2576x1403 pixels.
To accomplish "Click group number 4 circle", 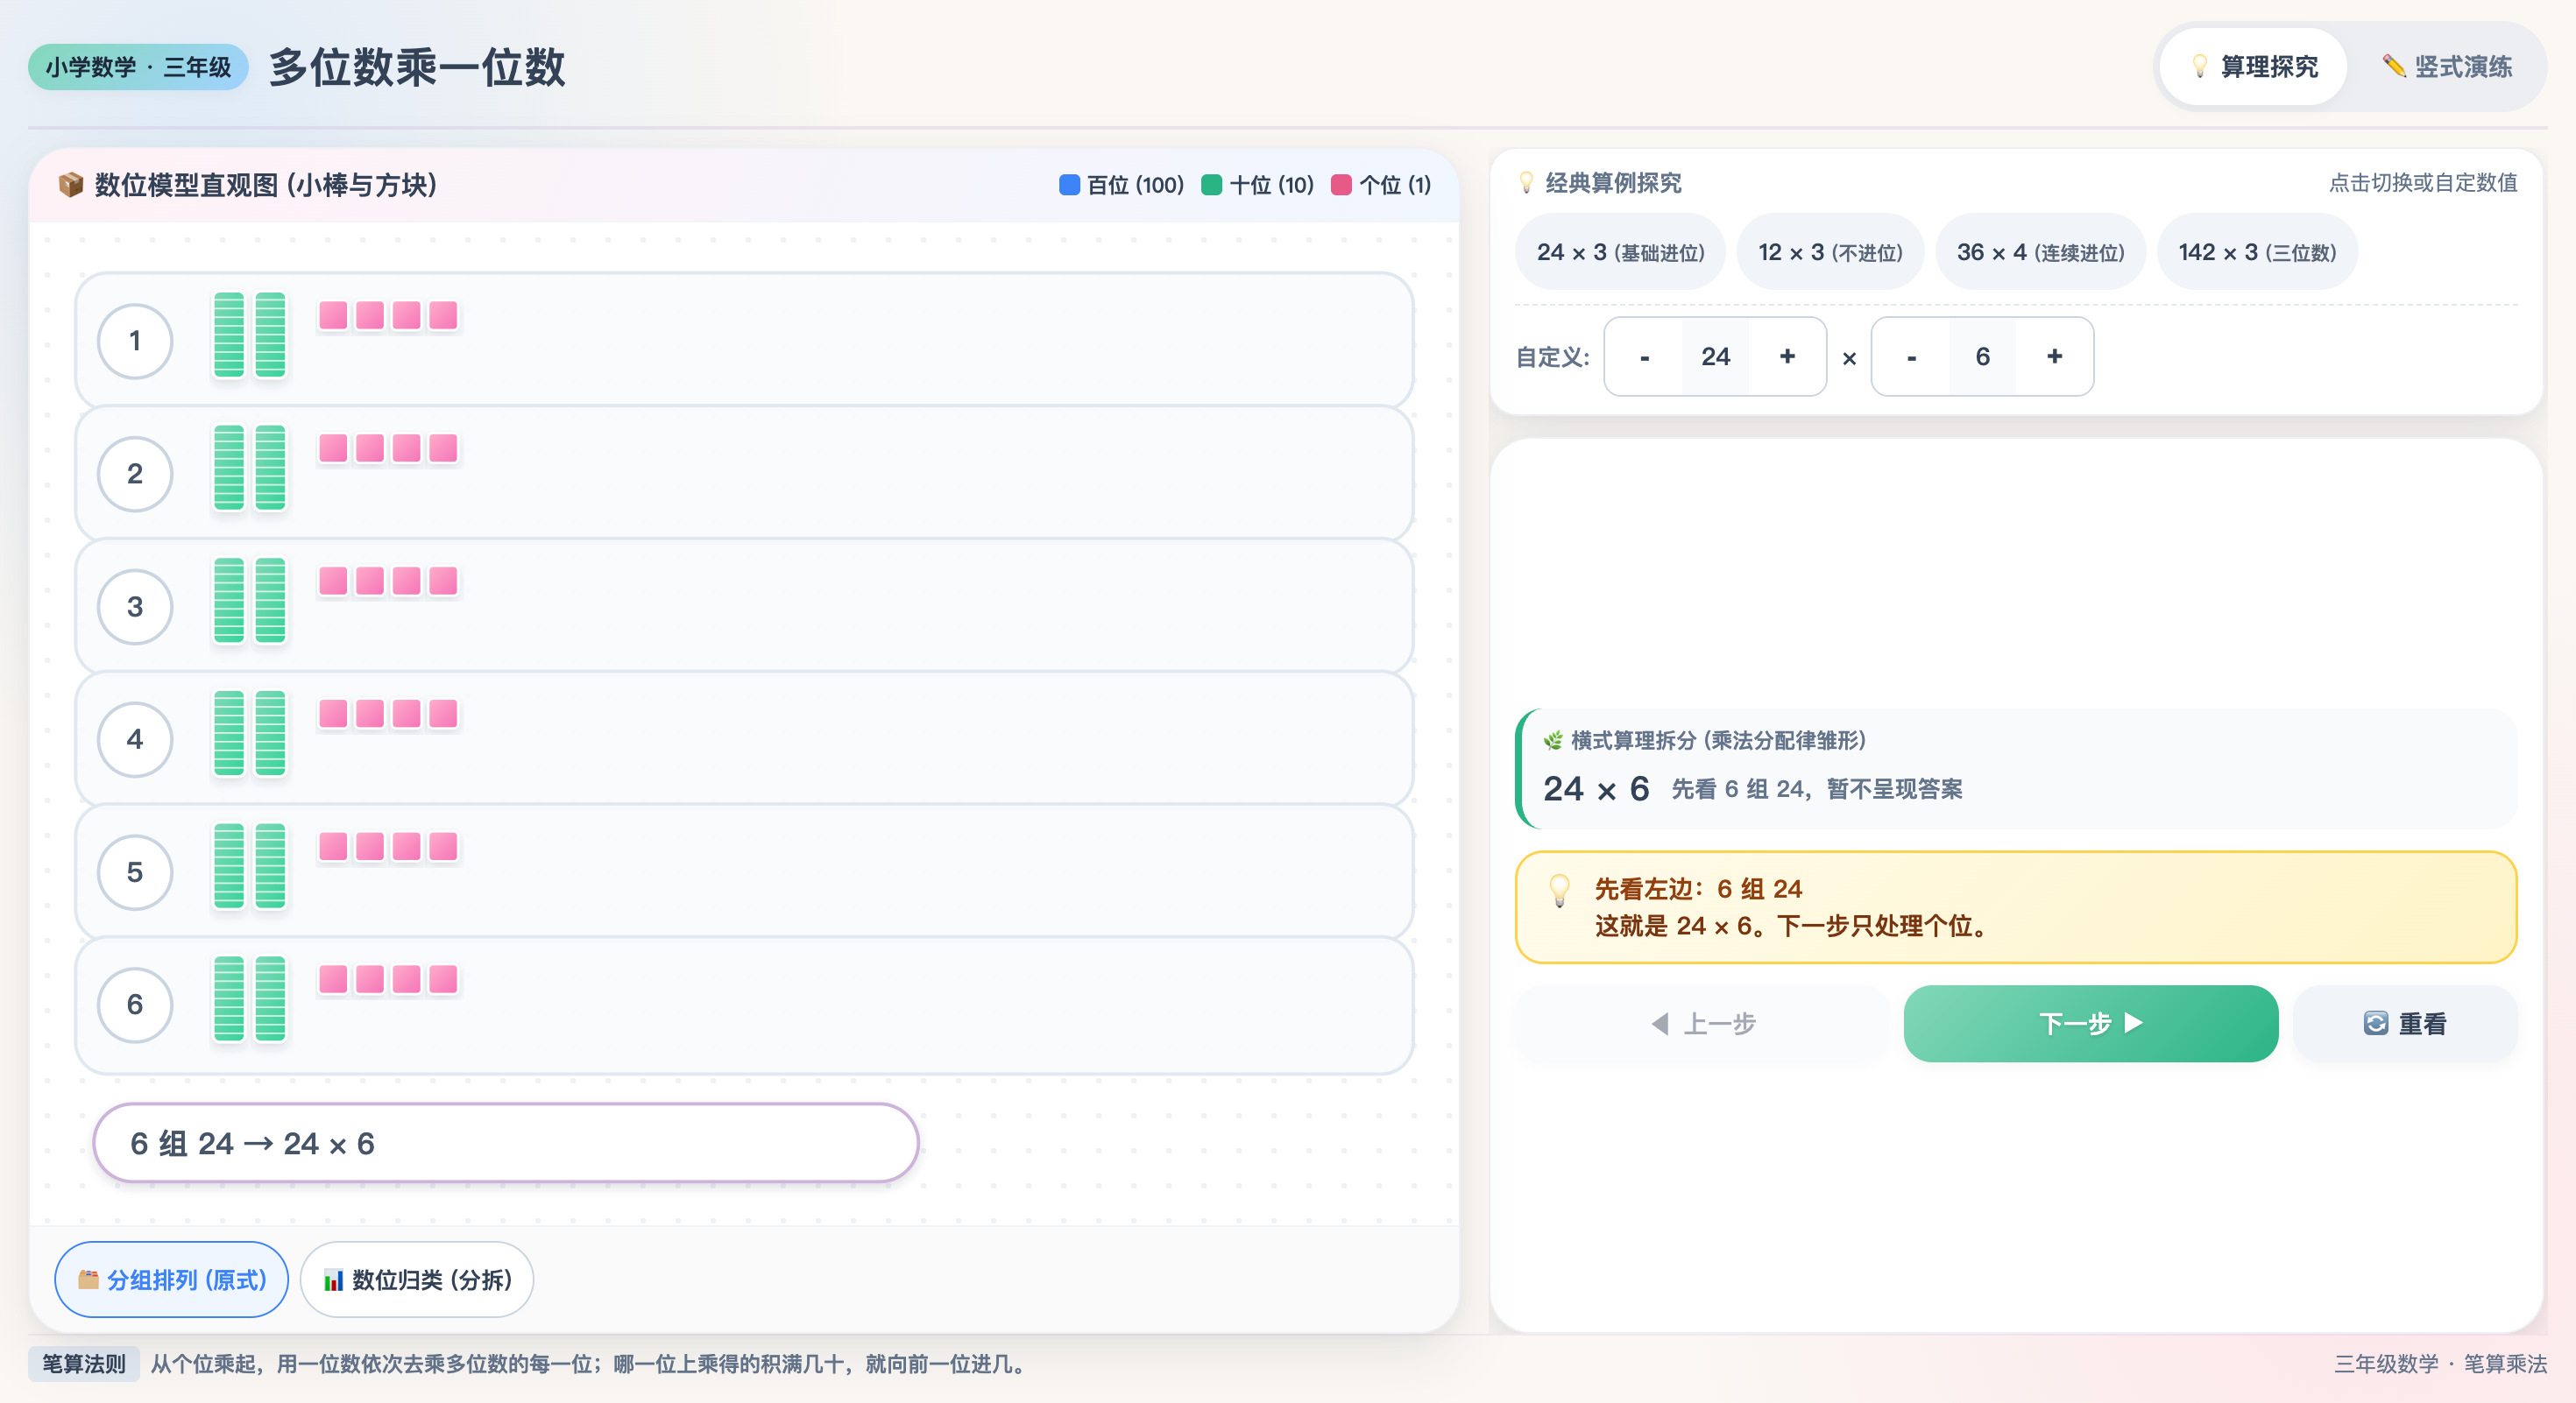I will [135, 739].
